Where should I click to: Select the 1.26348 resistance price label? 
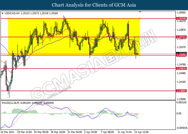pos(181,18)
